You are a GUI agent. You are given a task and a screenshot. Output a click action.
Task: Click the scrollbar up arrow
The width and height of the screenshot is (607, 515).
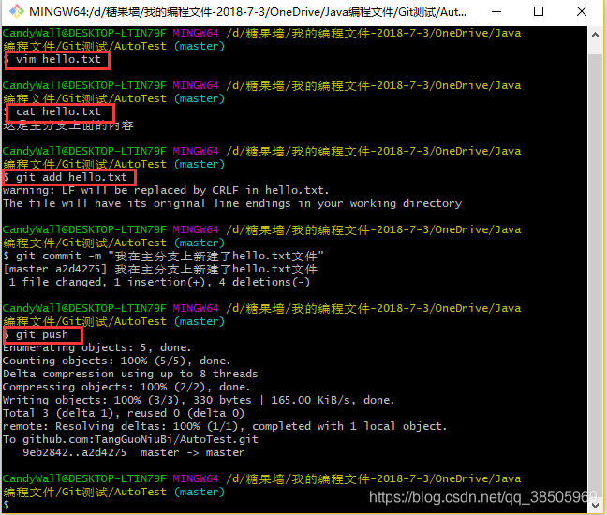596,36
